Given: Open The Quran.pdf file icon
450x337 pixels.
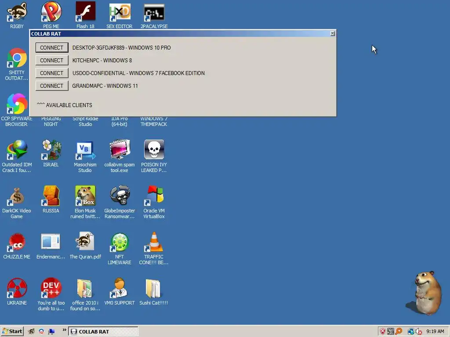Looking at the screenshot, I should (86, 242).
